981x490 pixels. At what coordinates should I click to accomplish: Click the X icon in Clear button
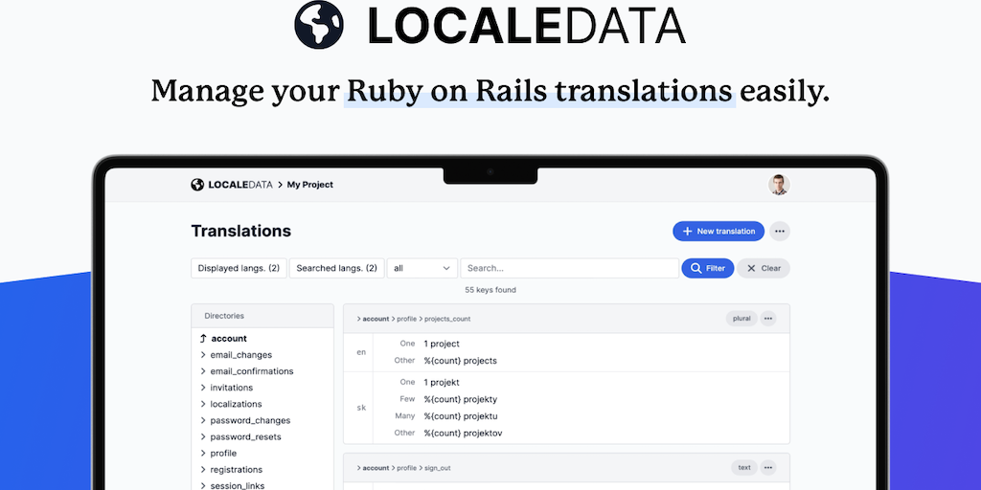coord(751,268)
